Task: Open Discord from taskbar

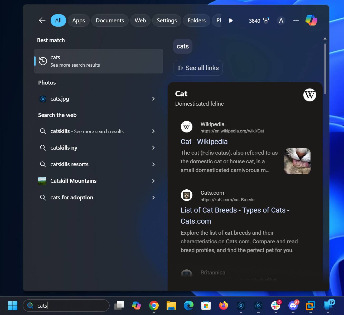Action: [293, 306]
